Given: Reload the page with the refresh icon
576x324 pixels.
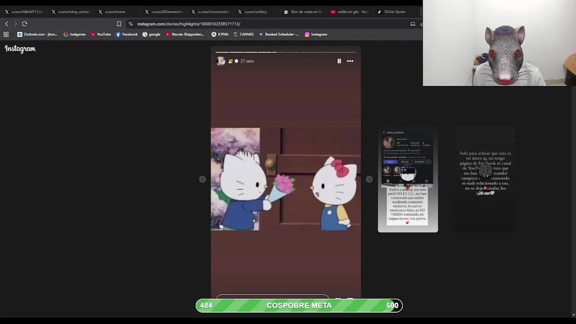Looking at the screenshot, I should tap(24, 24).
